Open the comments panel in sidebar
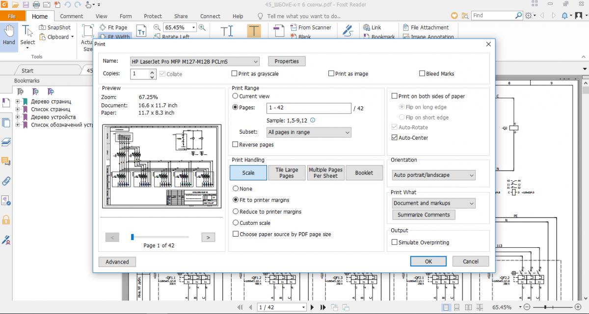This screenshot has height=314, width=589. [6, 161]
